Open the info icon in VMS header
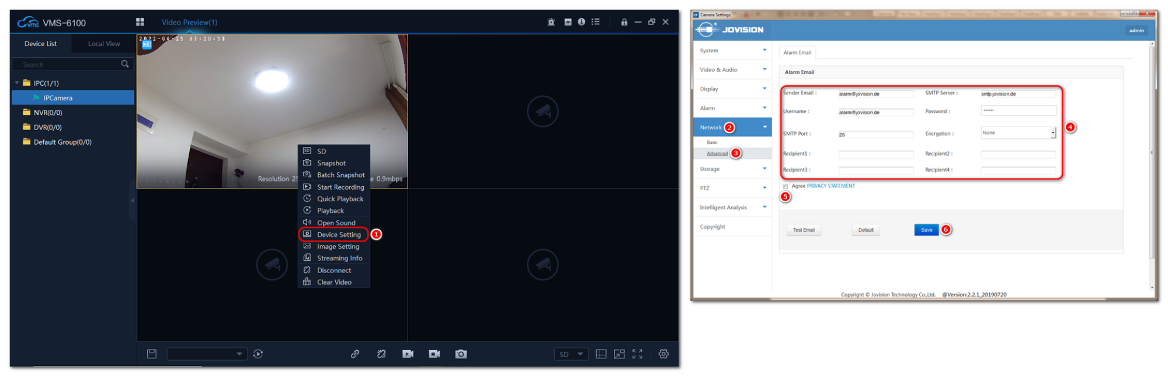This screenshot has height=377, width=1168. [581, 22]
